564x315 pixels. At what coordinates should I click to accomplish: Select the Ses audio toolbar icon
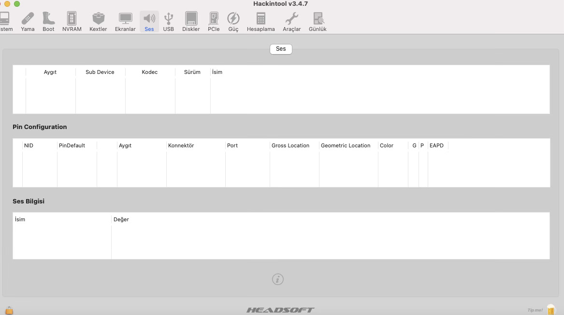149,22
